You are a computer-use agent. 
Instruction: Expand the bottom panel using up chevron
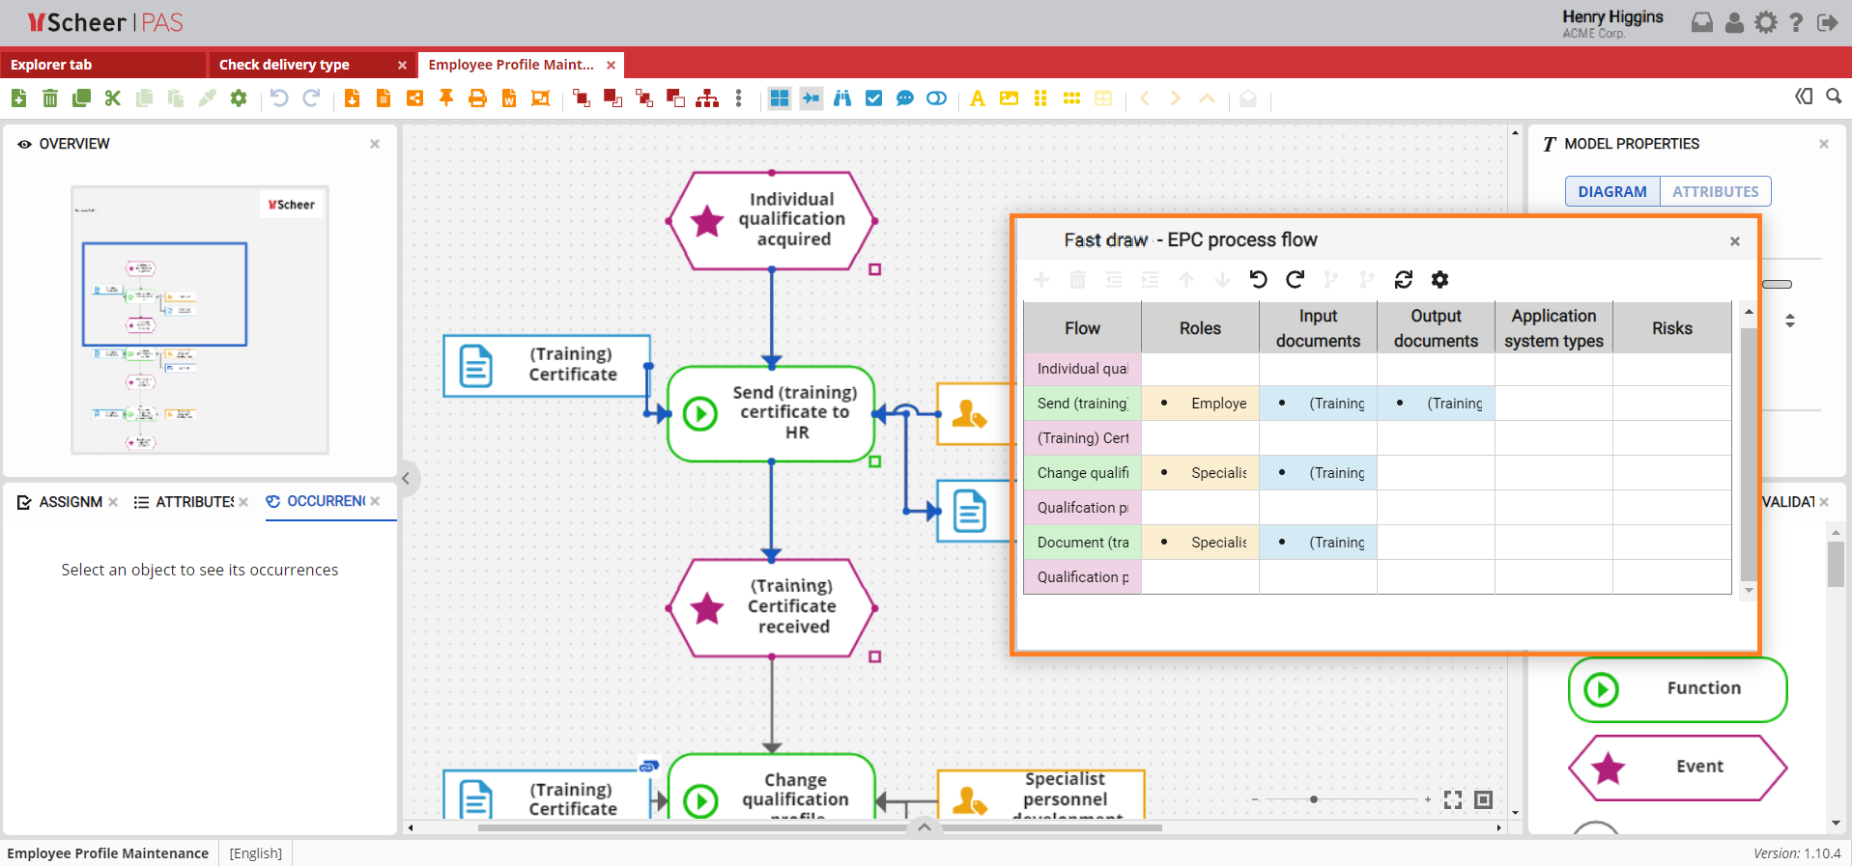(x=925, y=827)
